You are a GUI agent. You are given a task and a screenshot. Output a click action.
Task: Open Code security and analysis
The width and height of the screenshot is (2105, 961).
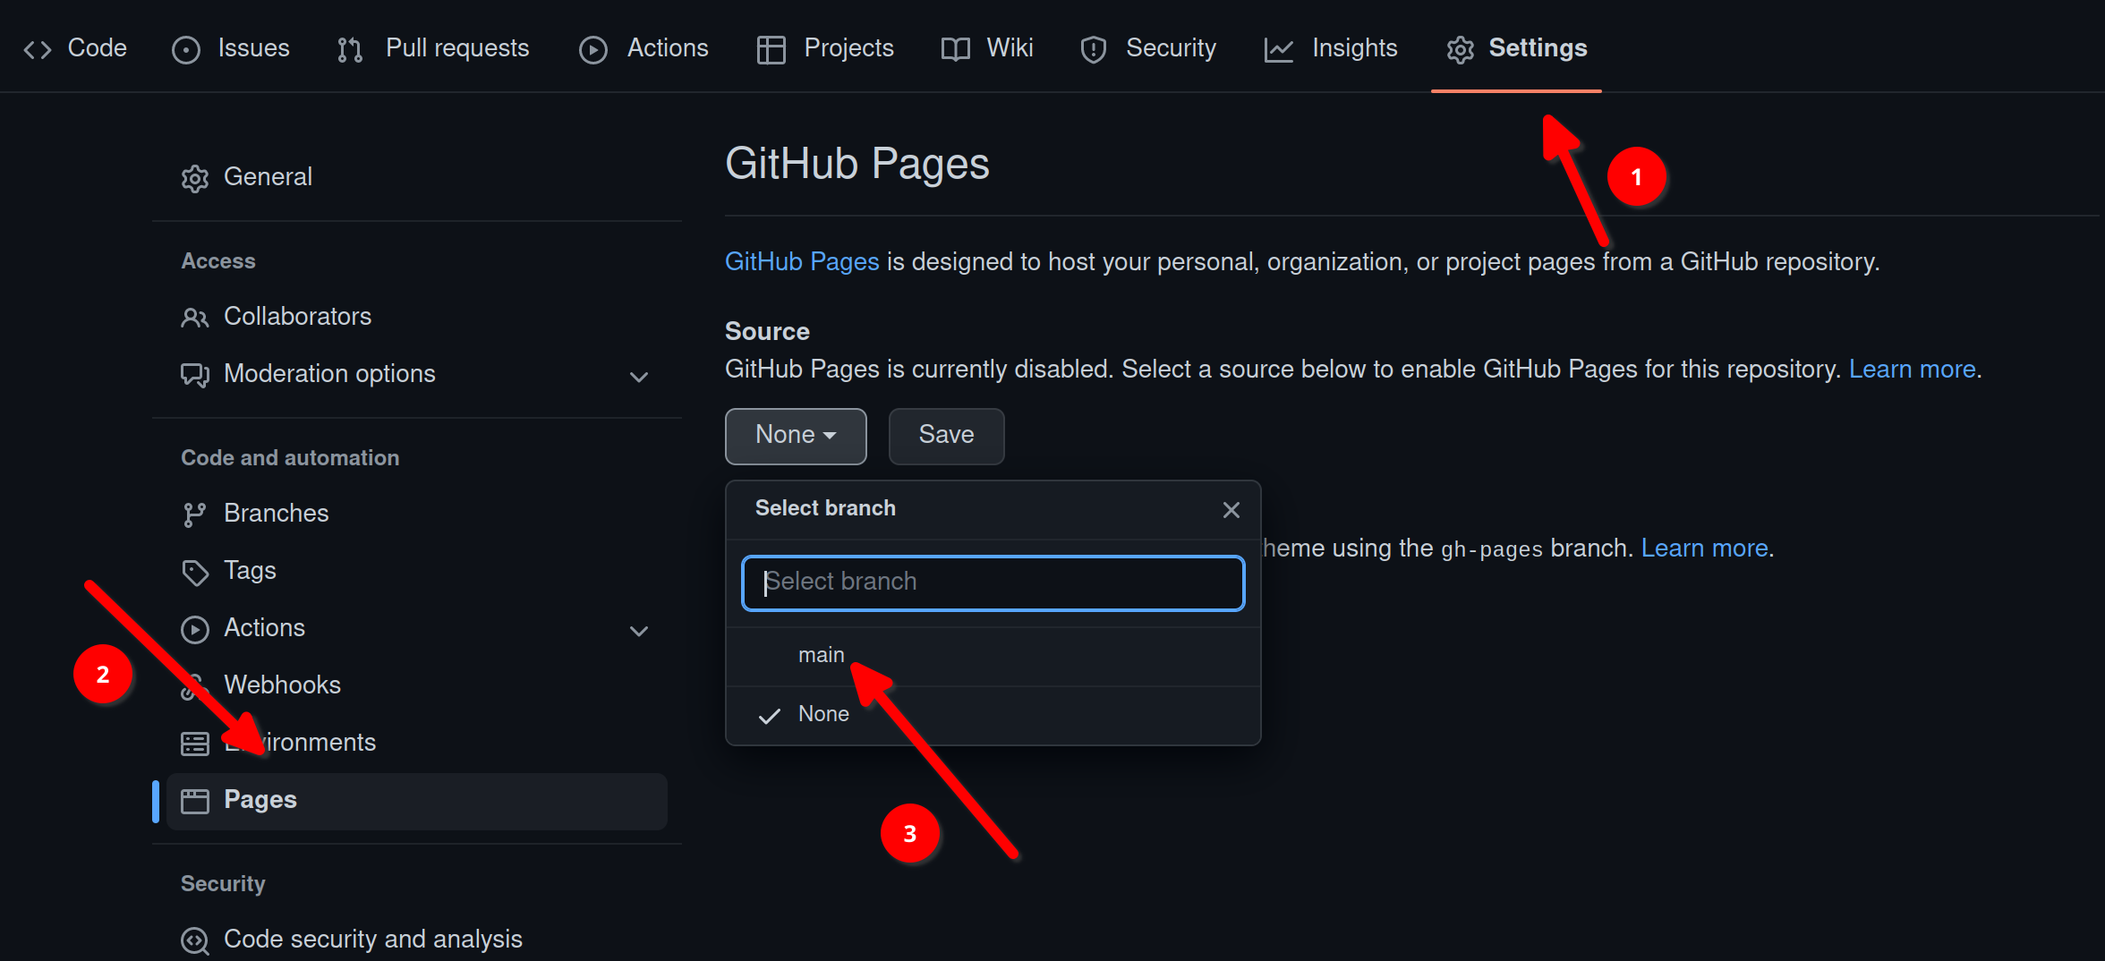(416, 940)
